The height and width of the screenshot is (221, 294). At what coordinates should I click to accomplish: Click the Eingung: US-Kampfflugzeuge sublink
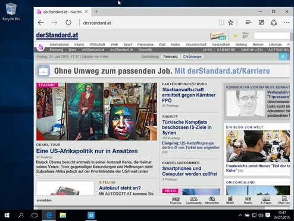pos(190,145)
